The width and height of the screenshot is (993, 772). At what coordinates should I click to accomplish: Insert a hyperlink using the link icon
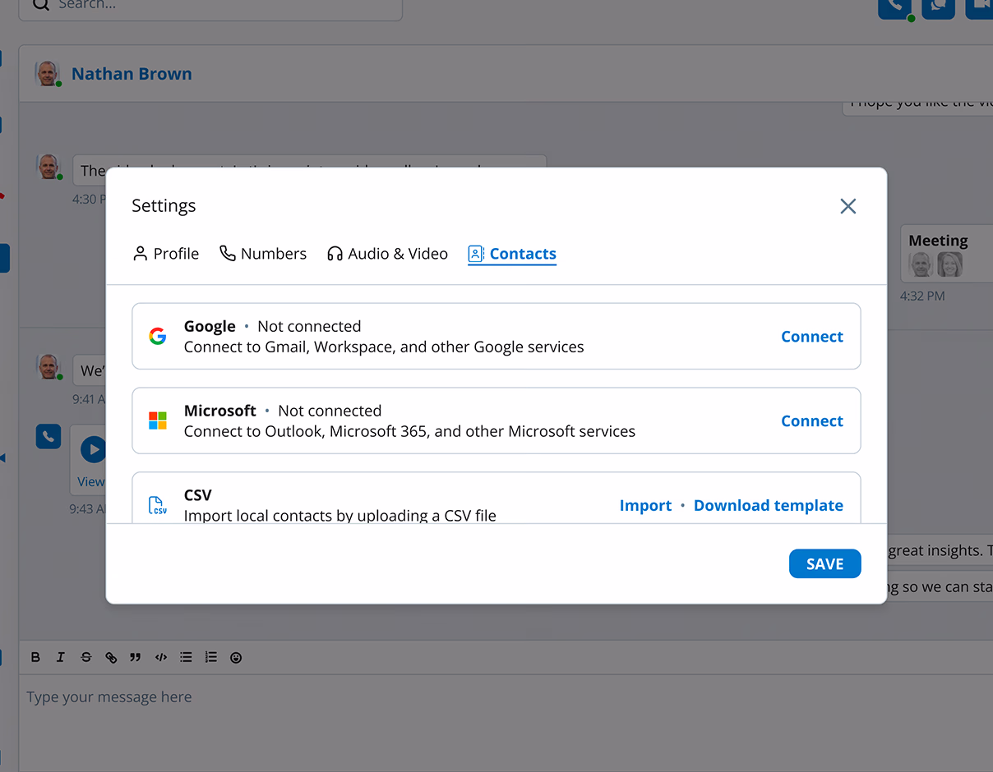[x=111, y=657]
